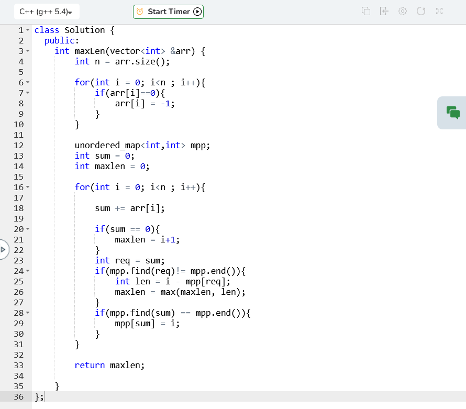Screen dimensions: 466x409
Task: Expand the left side panel arrow
Action: click(x=3, y=249)
